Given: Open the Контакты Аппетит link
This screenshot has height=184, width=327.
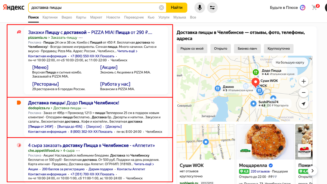Looking at the screenshot, I should click(131, 169).
